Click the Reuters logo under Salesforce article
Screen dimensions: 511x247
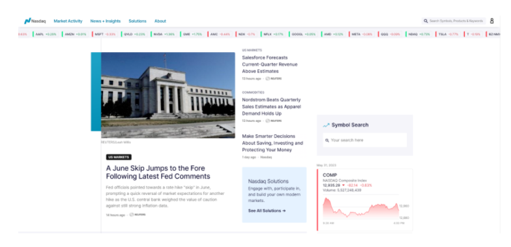(x=274, y=78)
